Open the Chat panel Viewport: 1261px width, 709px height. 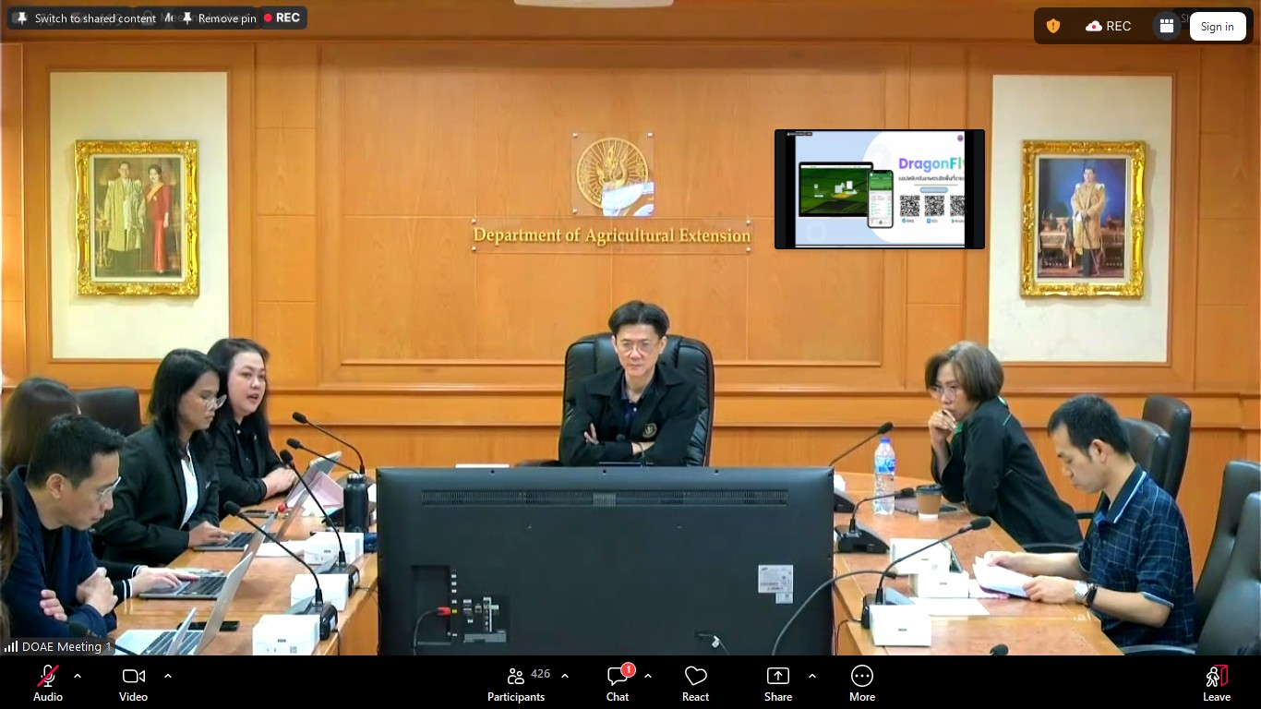click(x=618, y=683)
